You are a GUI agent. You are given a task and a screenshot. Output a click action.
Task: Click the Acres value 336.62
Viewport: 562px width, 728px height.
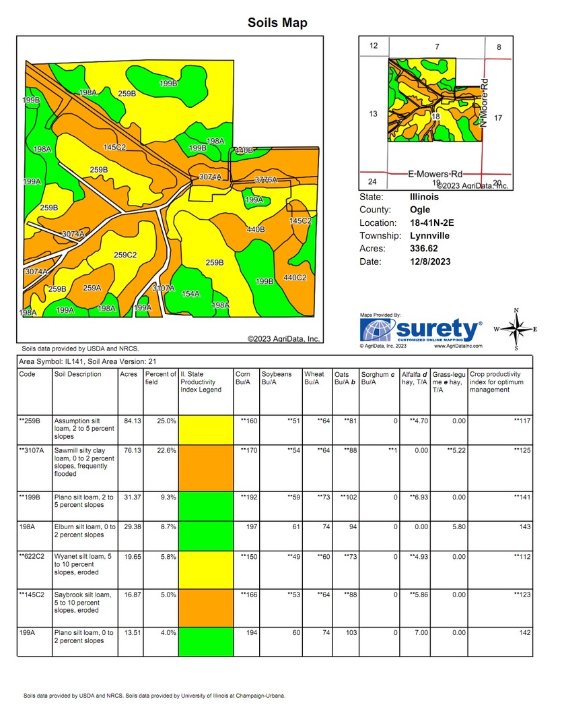click(425, 249)
